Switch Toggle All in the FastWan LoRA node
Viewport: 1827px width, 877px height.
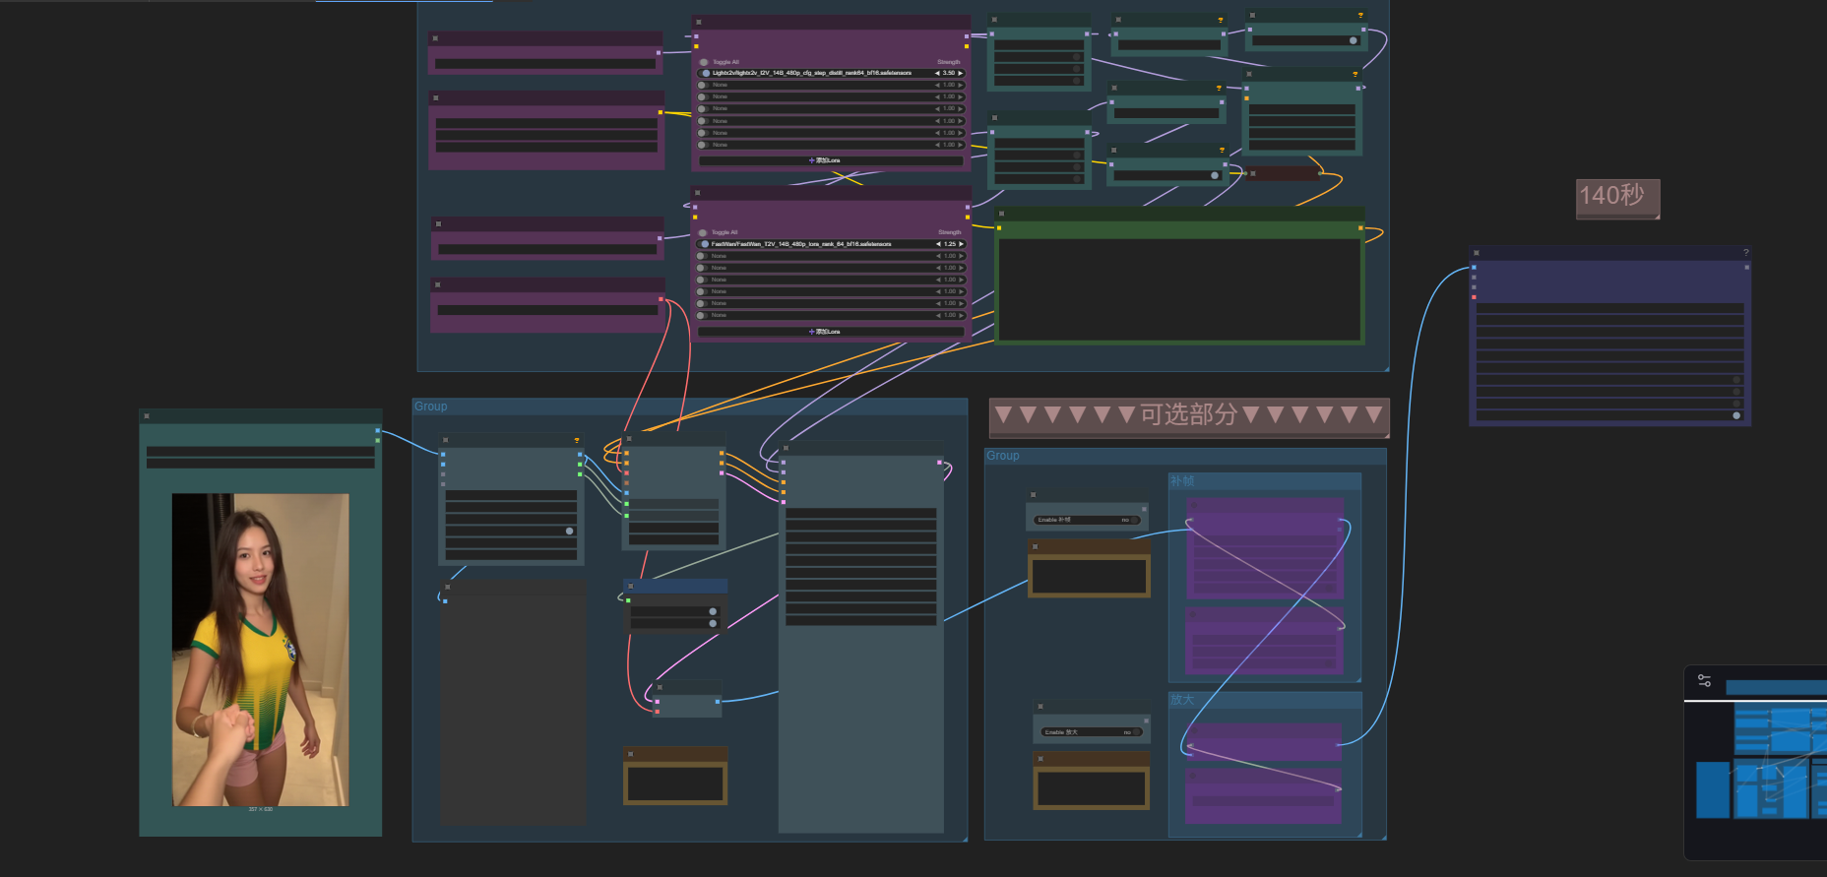[x=703, y=232]
